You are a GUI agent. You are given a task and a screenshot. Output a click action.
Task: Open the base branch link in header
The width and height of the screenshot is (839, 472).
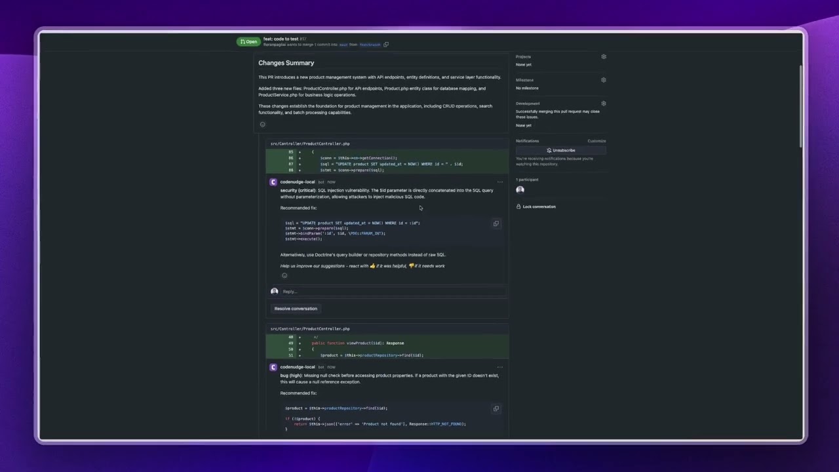click(343, 45)
